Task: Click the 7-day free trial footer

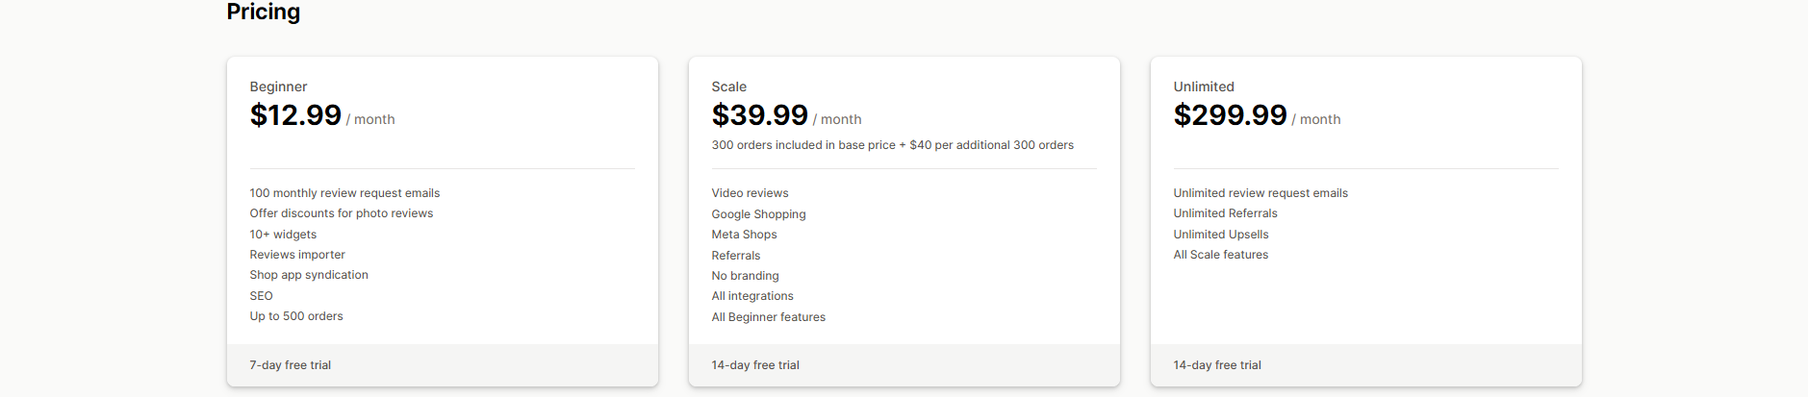Action: (x=290, y=365)
